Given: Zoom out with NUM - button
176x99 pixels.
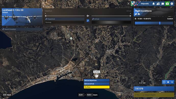Looking at the screenshot, I should click(x=81, y=95).
